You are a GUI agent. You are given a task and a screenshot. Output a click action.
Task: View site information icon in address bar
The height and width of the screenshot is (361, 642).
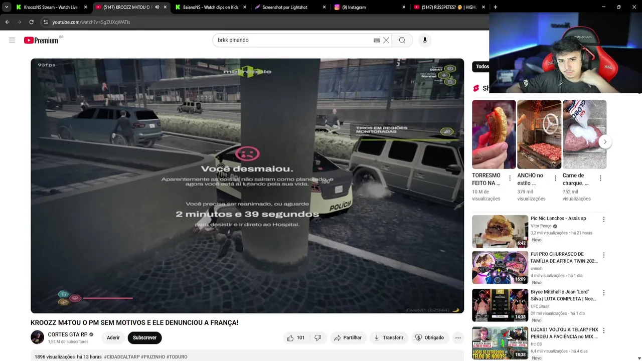tap(46, 22)
